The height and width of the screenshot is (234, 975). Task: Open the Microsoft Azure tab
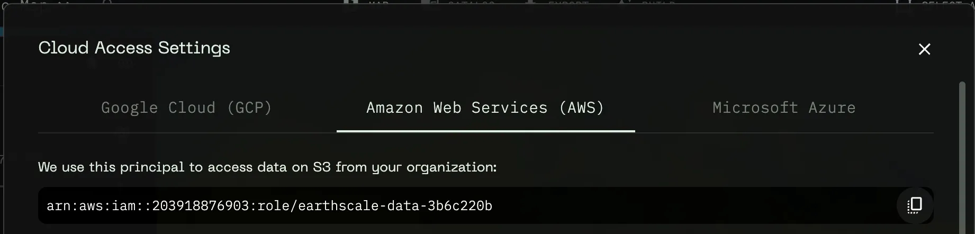(x=783, y=108)
